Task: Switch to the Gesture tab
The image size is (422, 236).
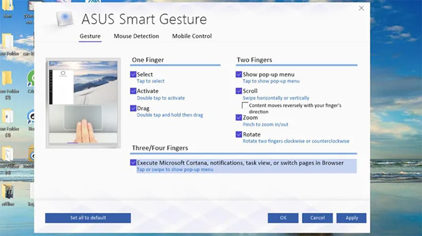Action: point(90,36)
